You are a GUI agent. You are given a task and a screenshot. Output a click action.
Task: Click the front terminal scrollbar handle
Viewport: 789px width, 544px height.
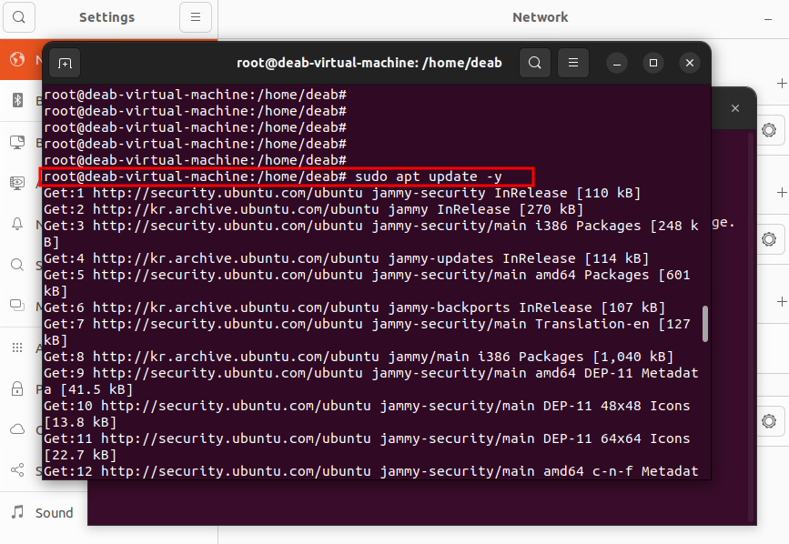(705, 324)
